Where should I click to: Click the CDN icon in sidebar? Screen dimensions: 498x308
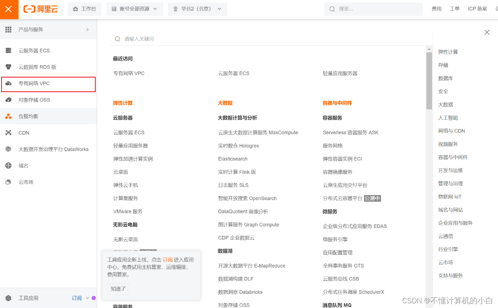tap(8, 133)
